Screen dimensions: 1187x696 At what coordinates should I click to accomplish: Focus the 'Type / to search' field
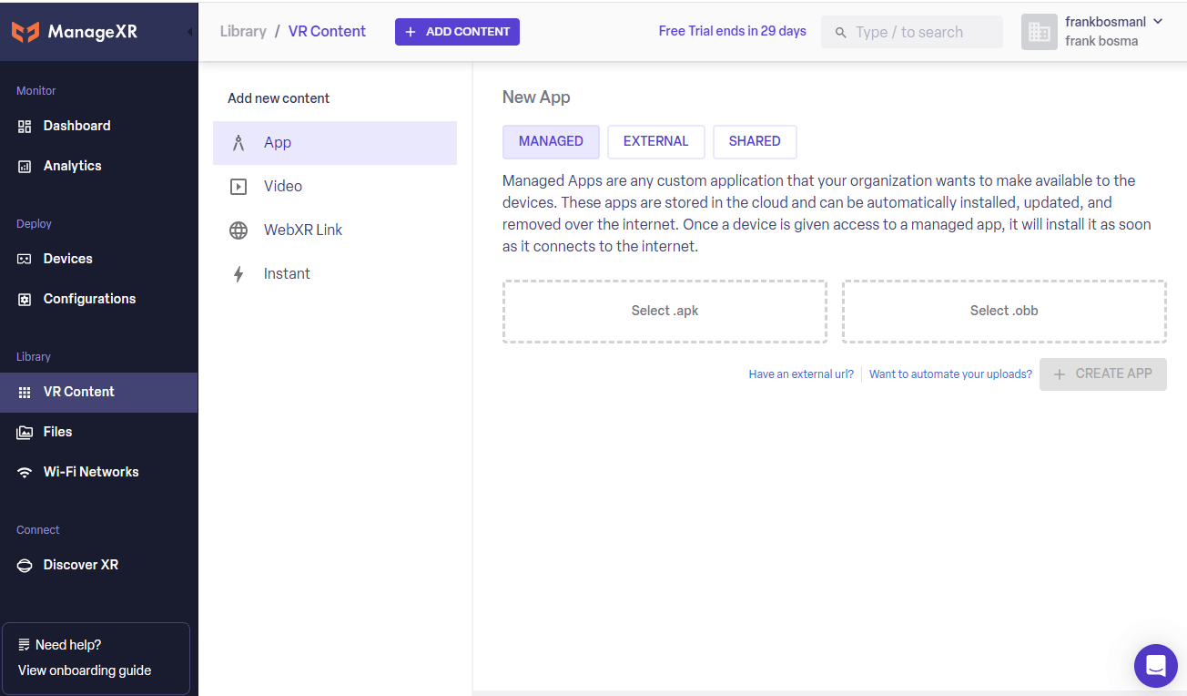pos(912,33)
